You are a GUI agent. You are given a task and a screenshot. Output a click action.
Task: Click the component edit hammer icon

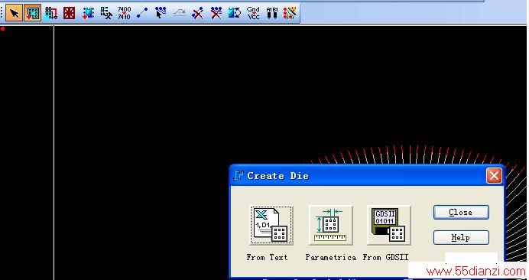tap(106, 13)
